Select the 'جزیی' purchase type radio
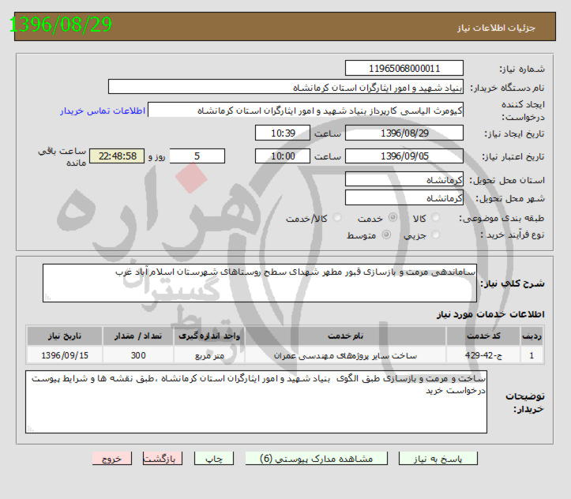The image size is (571, 499). pyautogui.click(x=435, y=234)
